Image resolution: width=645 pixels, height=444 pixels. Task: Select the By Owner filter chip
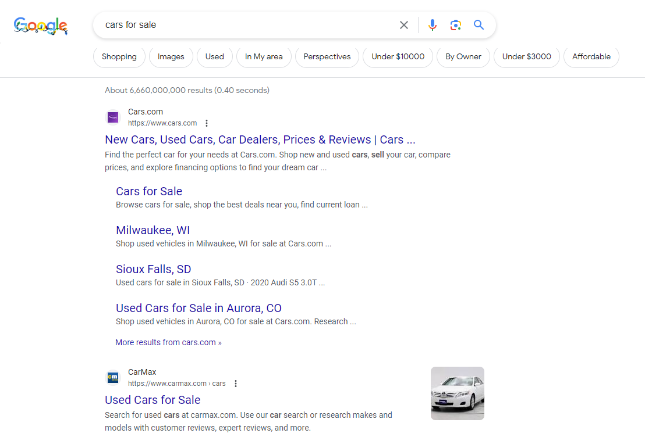point(463,57)
